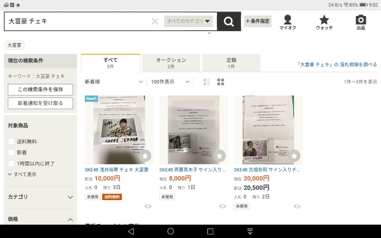
Task: Tick the 1時間以内に終了 checkbox
Action: click(11, 164)
